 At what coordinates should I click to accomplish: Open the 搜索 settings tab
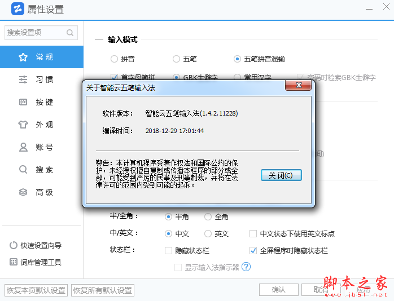42,170
